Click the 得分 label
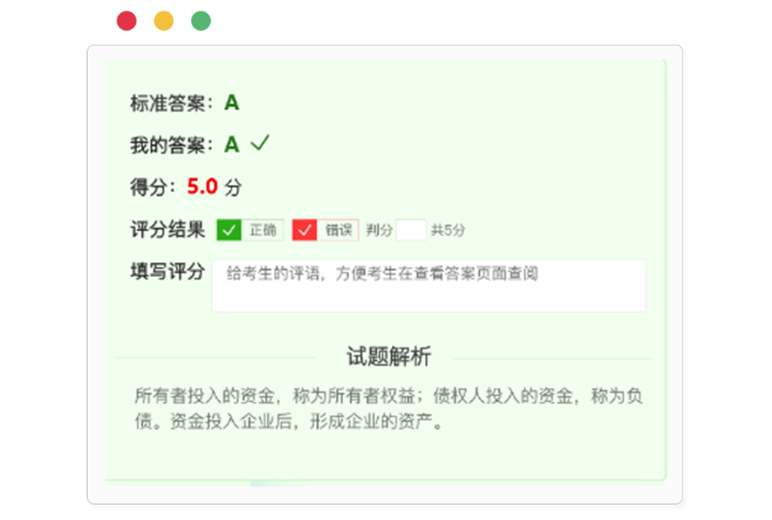Screen dimensions: 772x520 click(153, 186)
